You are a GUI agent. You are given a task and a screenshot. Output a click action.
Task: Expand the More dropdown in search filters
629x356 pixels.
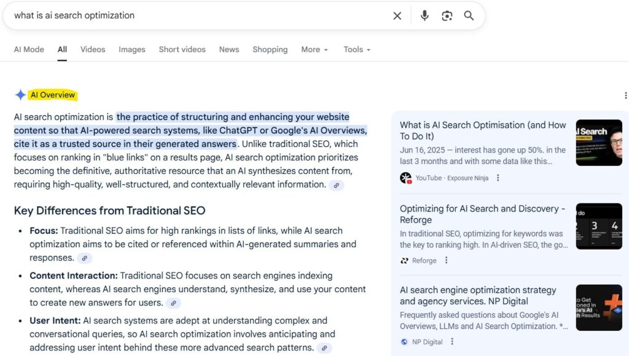click(314, 50)
